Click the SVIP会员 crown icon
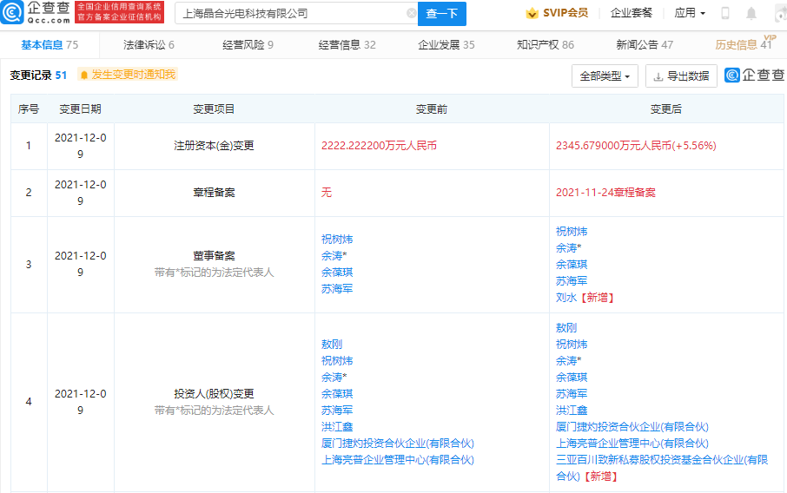Viewport: 787px width, 493px height. pyautogui.click(x=532, y=14)
